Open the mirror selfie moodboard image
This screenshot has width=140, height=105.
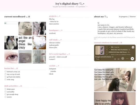click(11, 43)
